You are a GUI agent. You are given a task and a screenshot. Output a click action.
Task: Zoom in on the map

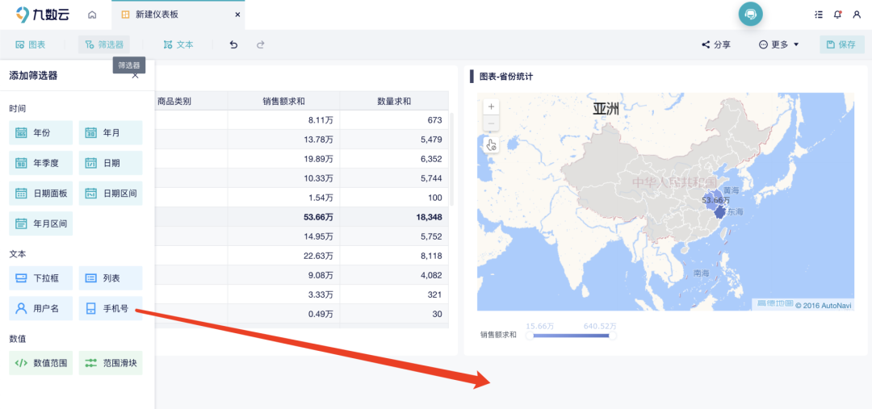tap(491, 106)
